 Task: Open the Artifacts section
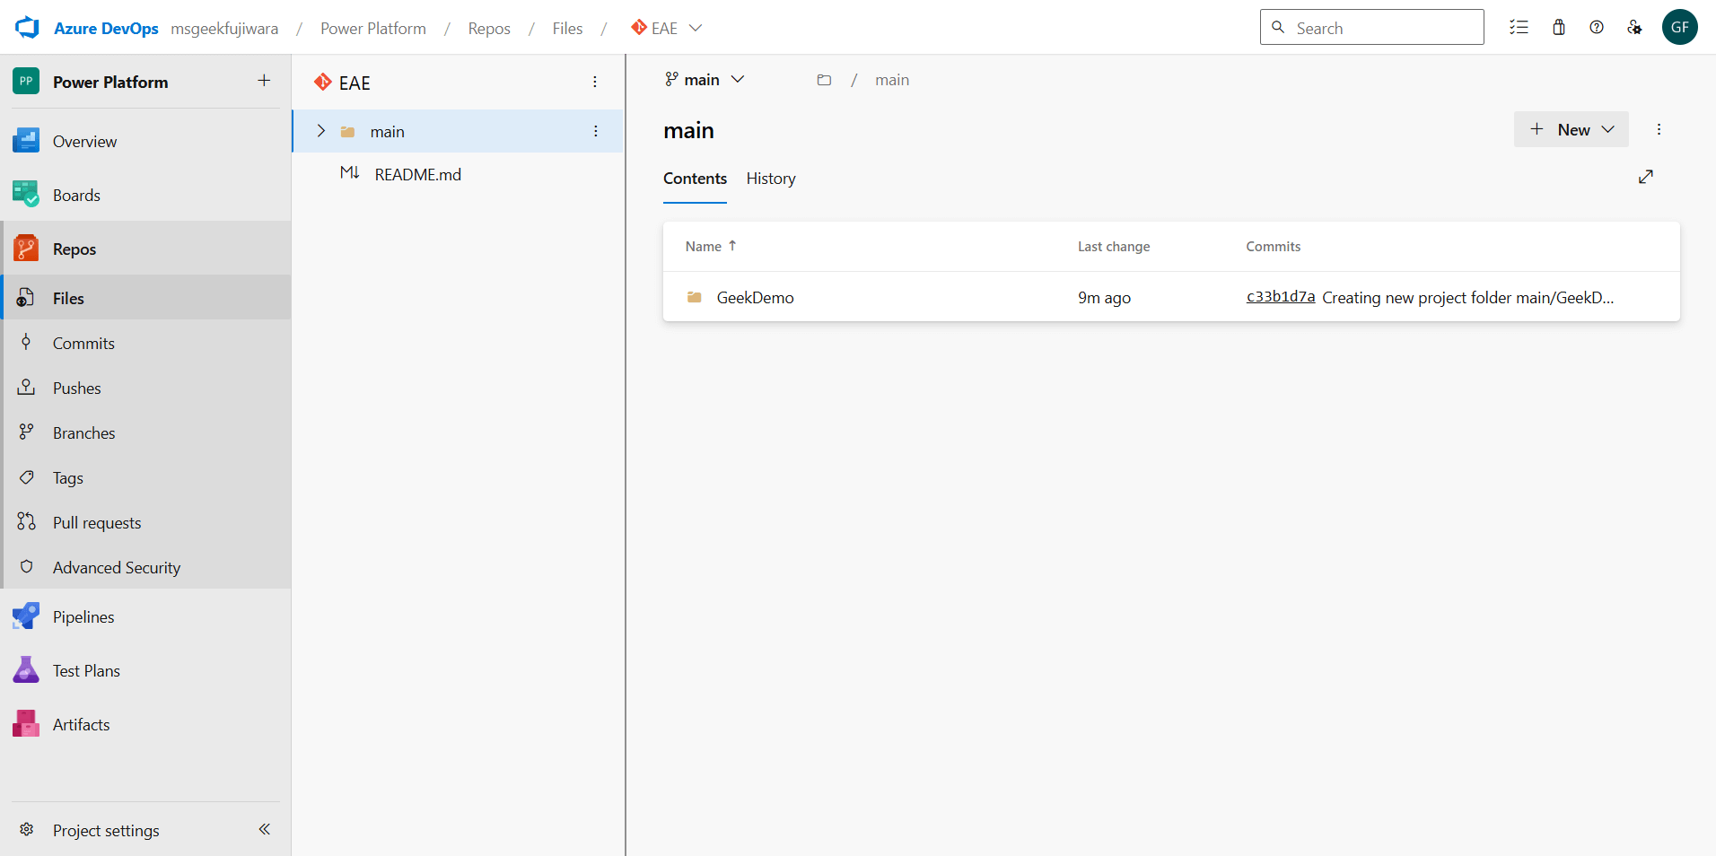point(81,724)
